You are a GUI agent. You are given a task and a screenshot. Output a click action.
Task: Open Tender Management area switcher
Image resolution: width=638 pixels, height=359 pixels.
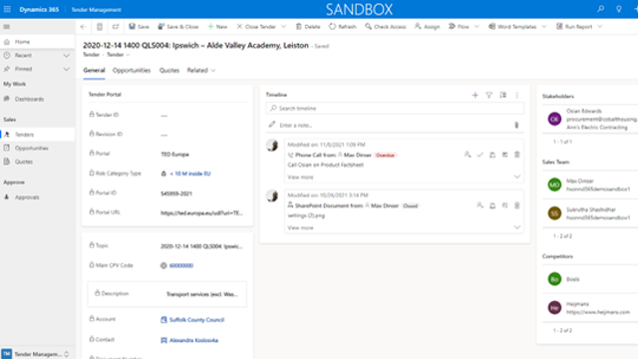[x=38, y=354]
